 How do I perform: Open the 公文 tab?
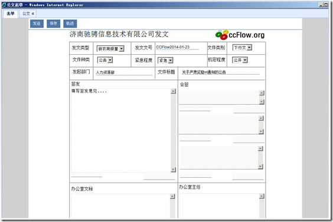click(x=28, y=14)
